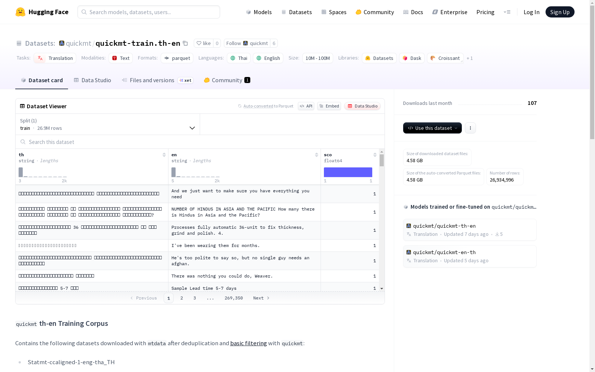Click the Embed button
Image resolution: width=595 pixels, height=372 pixels.
[329, 106]
